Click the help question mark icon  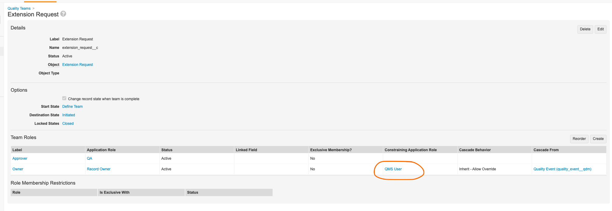pyautogui.click(x=63, y=14)
